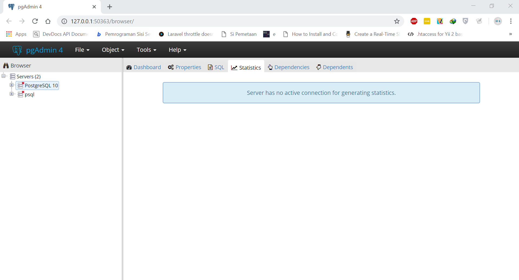Viewport: 519px width, 280px height.
Task: Show hidden bookmarks via the overflow chevron
Action: pos(510,34)
